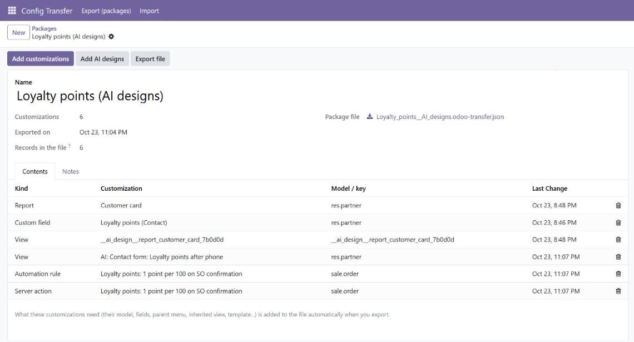This screenshot has width=634, height=342.
Task: Click the Automation rule kind cell
Action: coord(38,274)
